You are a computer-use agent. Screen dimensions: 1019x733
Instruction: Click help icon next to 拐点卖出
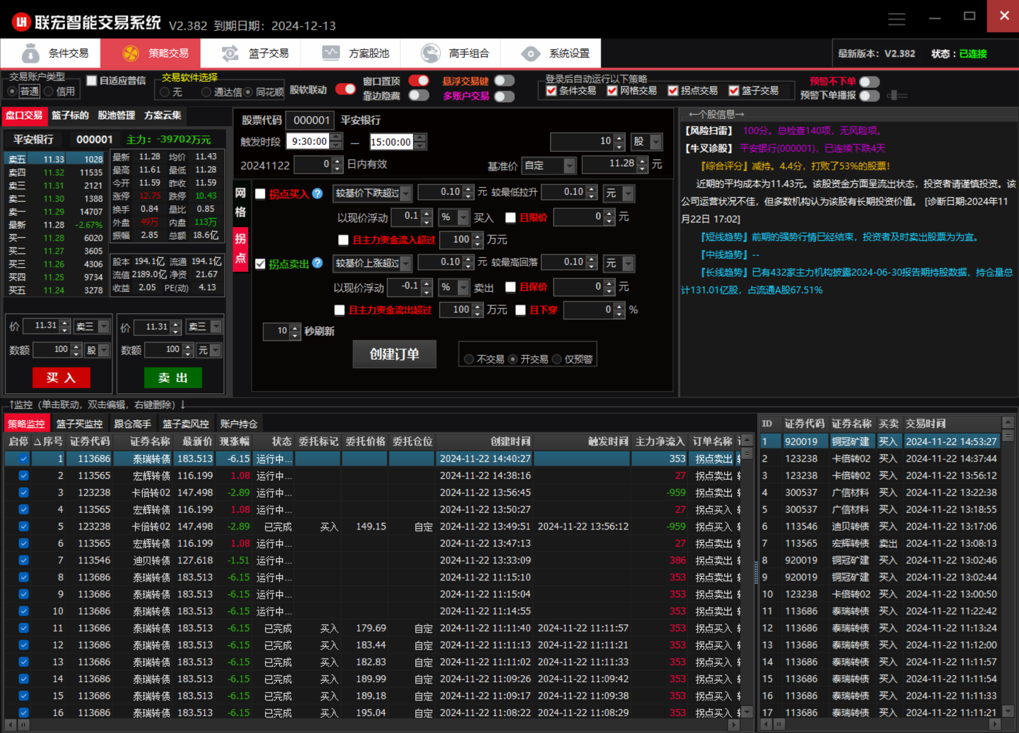tap(317, 263)
